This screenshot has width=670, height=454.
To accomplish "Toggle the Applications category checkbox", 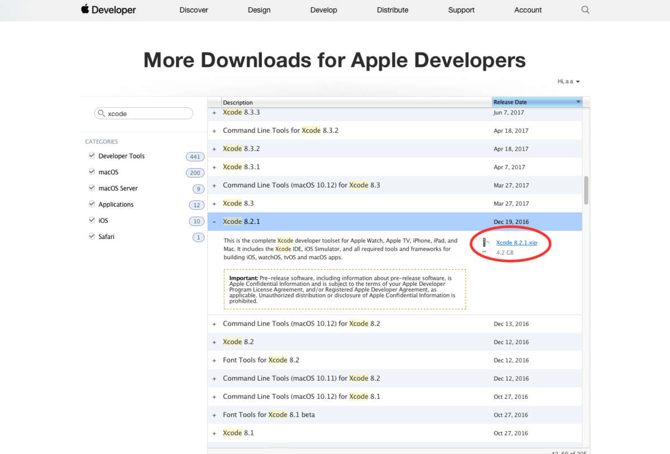I will (92, 204).
